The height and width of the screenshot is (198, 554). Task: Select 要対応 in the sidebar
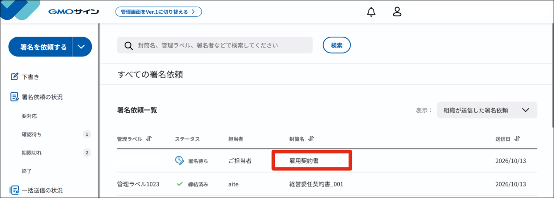29,116
